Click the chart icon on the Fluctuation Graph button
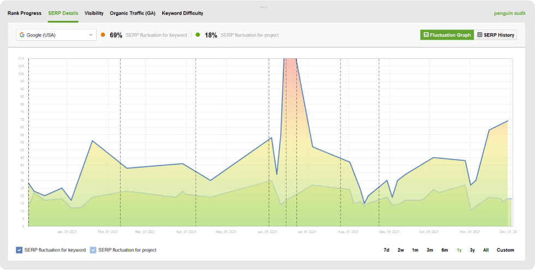This screenshot has height=270, width=535. pyautogui.click(x=426, y=35)
